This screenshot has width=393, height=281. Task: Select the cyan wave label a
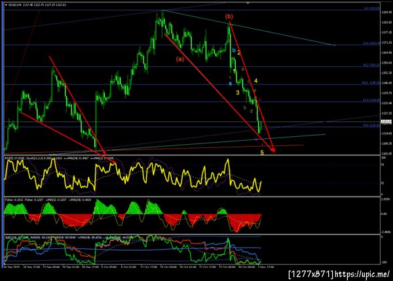click(231, 83)
